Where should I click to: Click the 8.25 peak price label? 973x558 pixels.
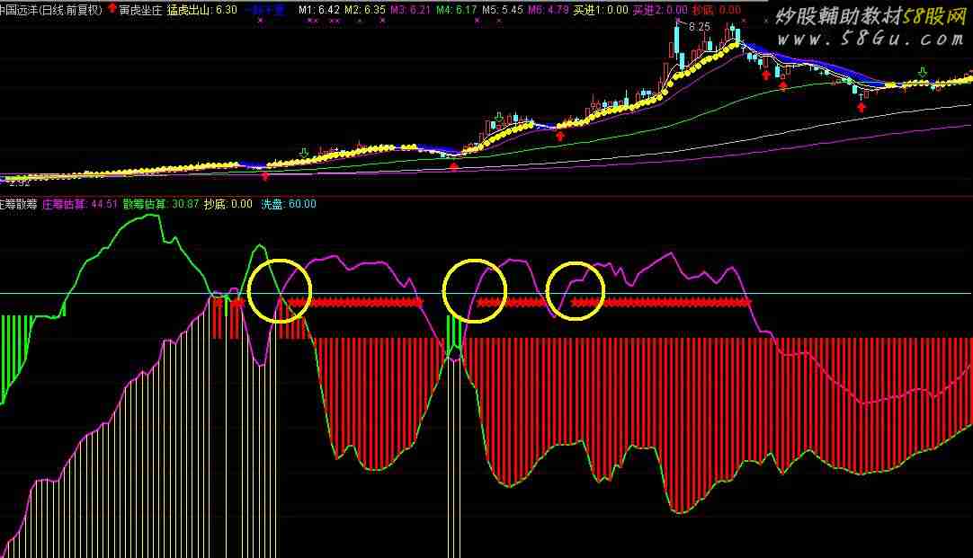click(700, 28)
